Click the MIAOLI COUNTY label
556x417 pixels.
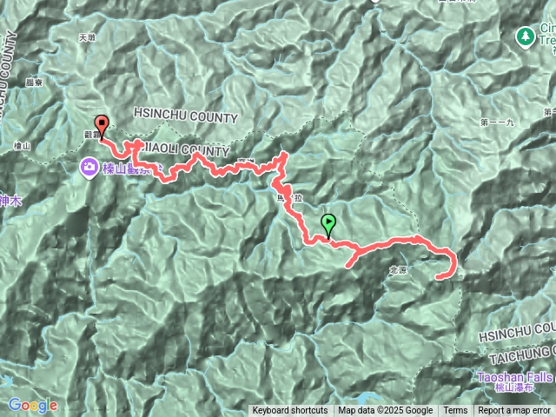point(185,149)
